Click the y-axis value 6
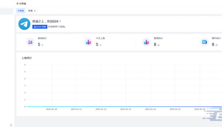This screenshot has width=222, height=127. pyautogui.click(x=25, y=65)
